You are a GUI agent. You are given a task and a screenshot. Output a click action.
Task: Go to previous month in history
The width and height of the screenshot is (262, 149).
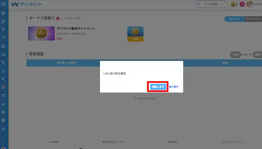(x=235, y=54)
